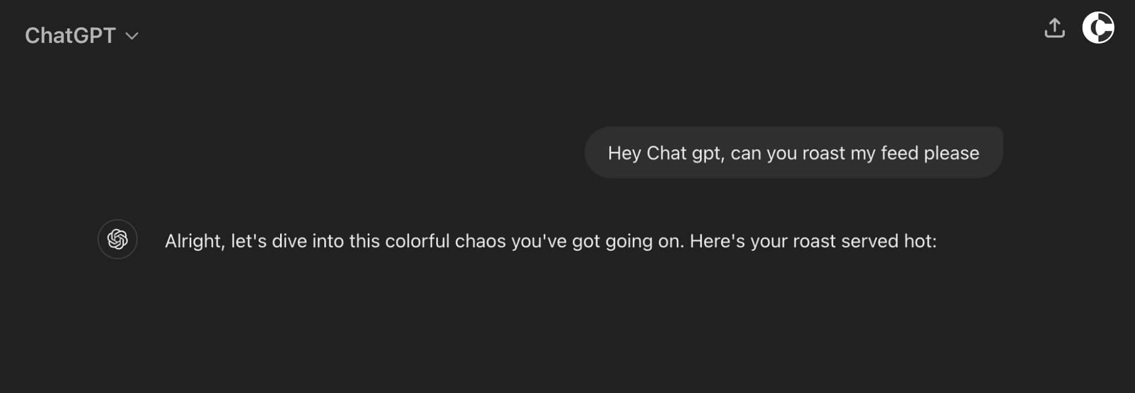
Task: Click the share conversation upload icon
Action: point(1055,28)
